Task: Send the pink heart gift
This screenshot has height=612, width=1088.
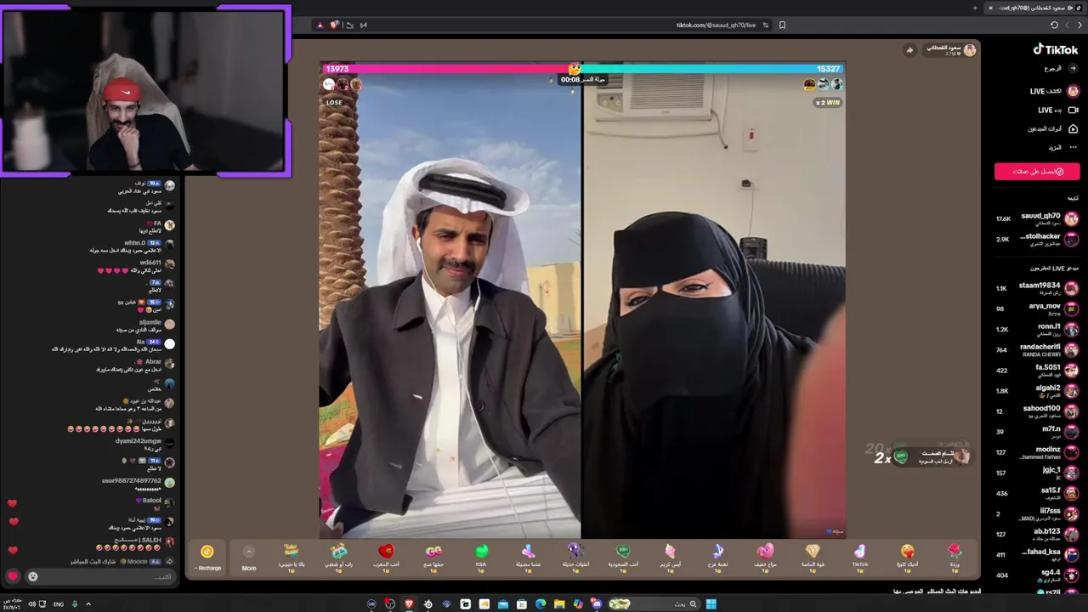Action: click(765, 557)
